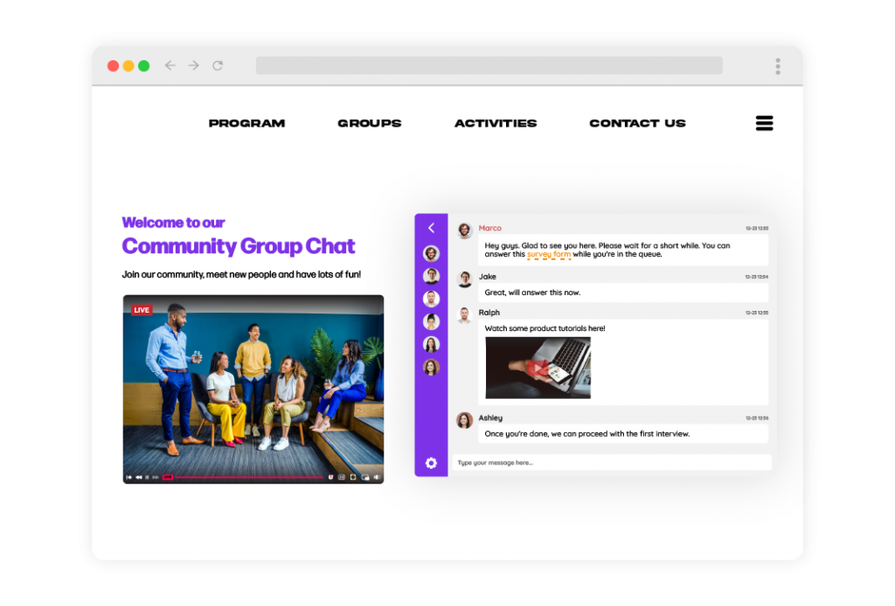Navigate to CONTACT US
This screenshot has height=606, width=895.
coord(637,123)
